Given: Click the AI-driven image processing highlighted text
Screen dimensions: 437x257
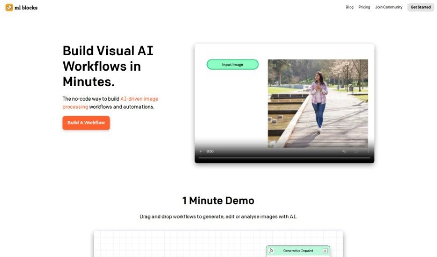Looking at the screenshot, I should 139,99.
